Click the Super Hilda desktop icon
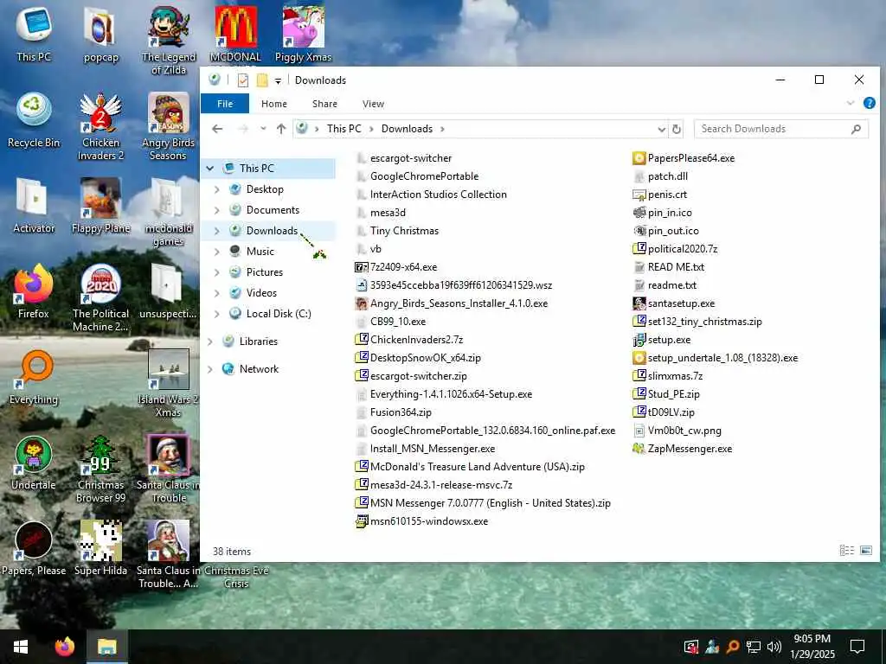The height and width of the screenshot is (664, 886). 100,549
